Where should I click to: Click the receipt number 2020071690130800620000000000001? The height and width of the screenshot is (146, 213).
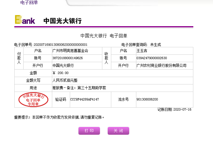(61, 45)
